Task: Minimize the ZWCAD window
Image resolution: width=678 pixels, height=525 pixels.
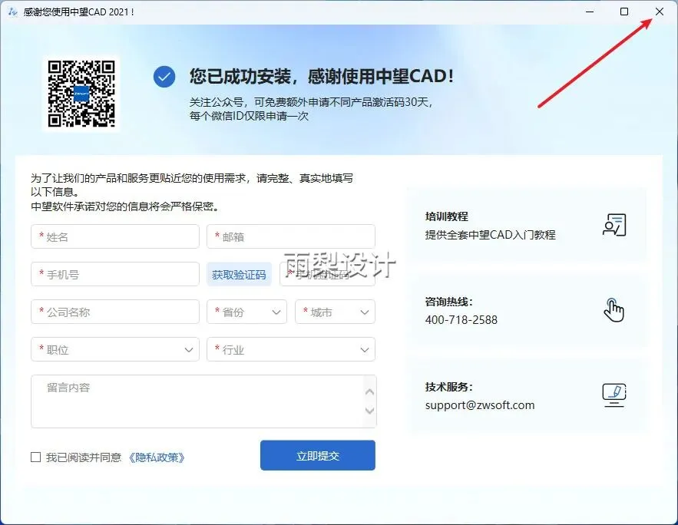Action: 590,12
